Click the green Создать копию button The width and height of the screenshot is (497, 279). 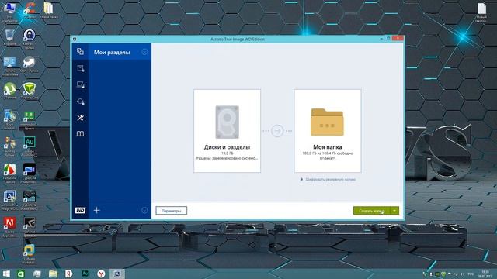371,211
